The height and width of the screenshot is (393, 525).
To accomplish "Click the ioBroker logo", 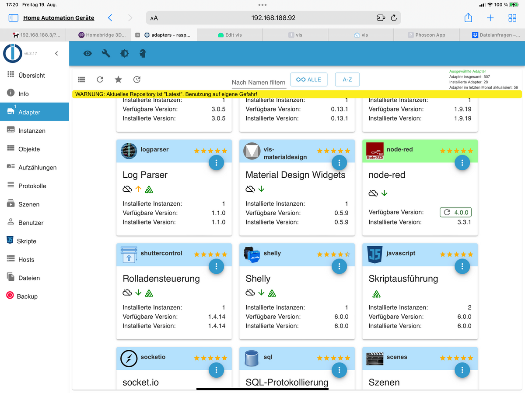I will click(13, 53).
